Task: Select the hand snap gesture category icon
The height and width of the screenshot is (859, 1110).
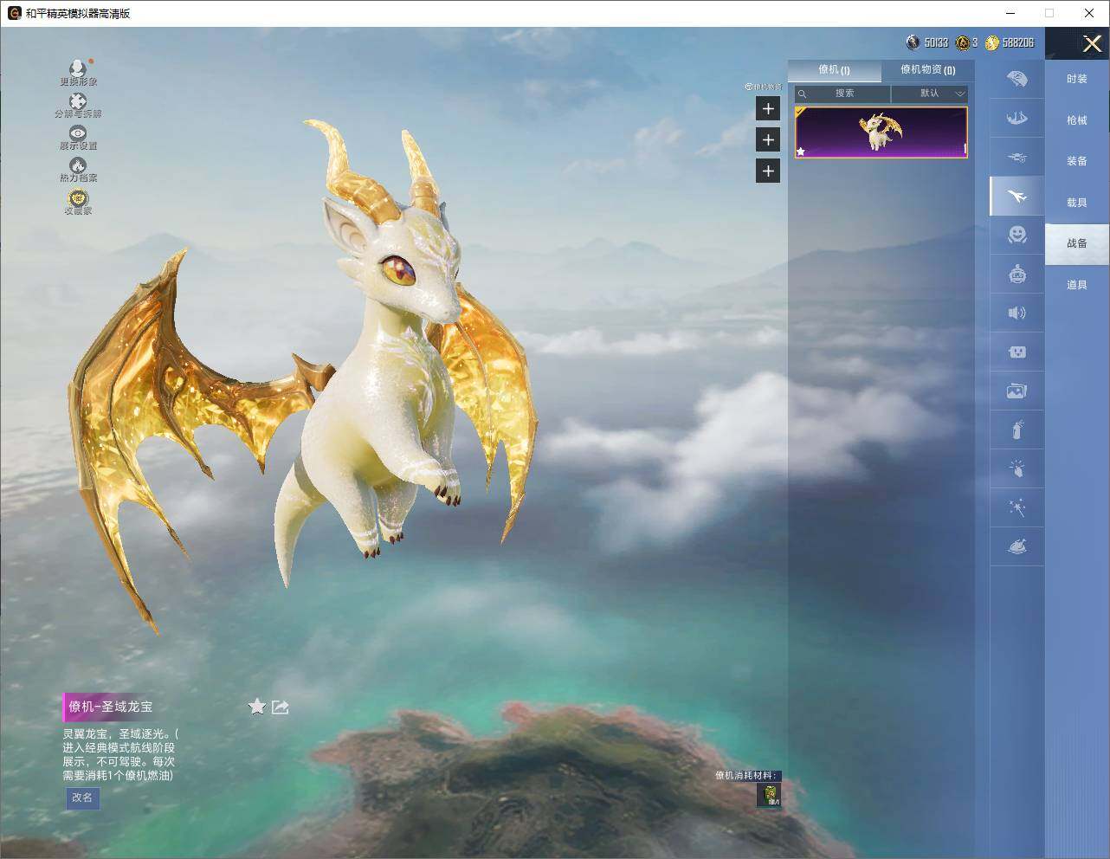Action: coord(1017,468)
